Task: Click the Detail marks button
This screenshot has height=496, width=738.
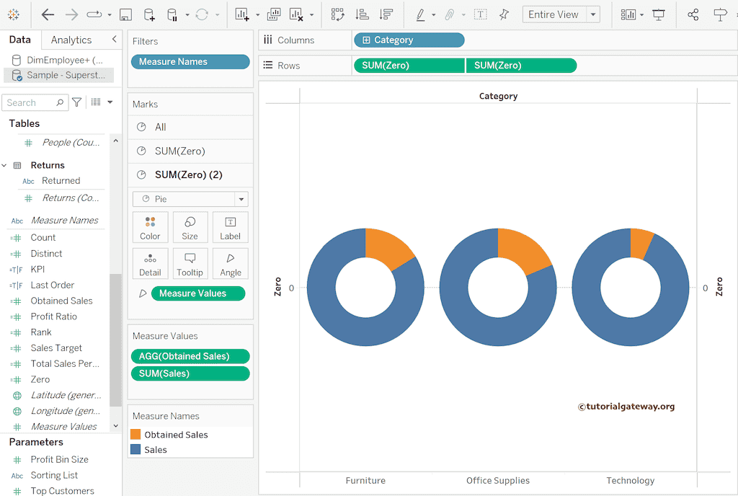Action: point(150,264)
